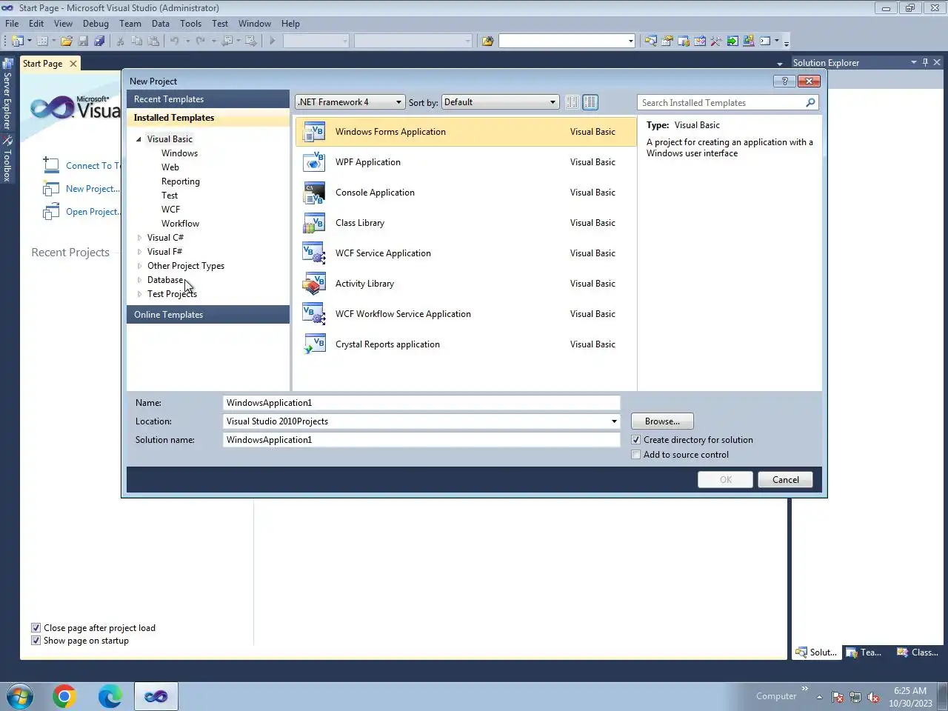This screenshot has width=948, height=711.
Task: Click the Open File toolbar icon
Action: [66, 41]
